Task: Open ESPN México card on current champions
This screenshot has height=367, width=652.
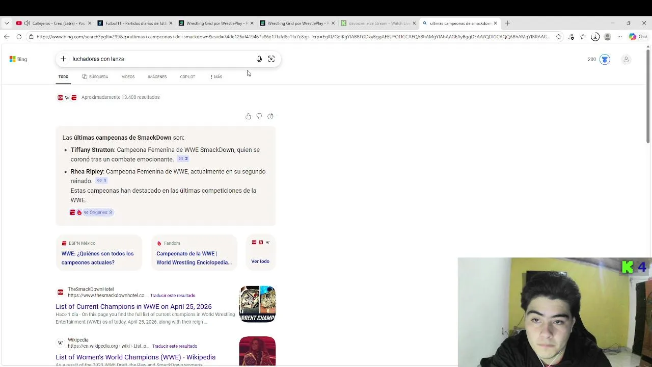Action: click(x=99, y=253)
